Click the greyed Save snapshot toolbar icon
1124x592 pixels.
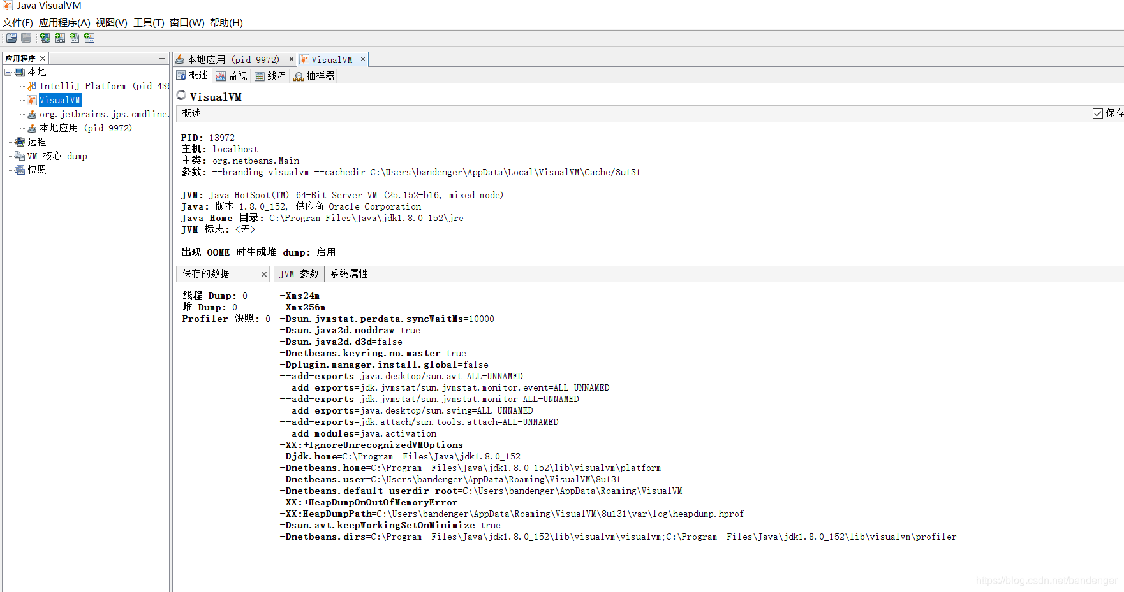[x=26, y=38]
